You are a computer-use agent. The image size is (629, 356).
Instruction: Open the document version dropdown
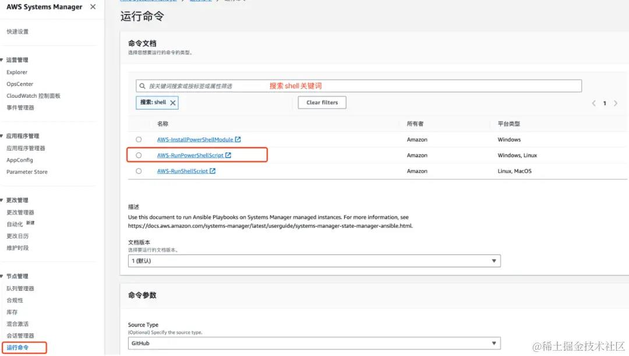(314, 261)
